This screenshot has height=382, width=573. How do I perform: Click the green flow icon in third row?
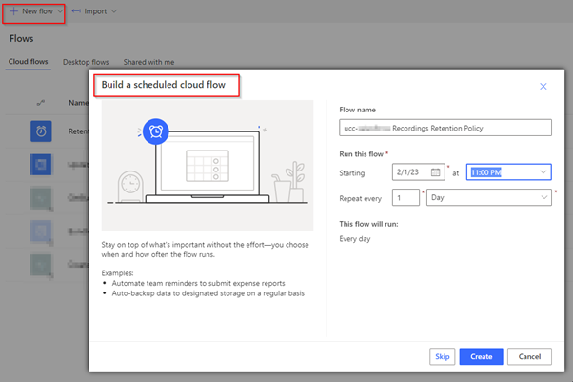41,197
